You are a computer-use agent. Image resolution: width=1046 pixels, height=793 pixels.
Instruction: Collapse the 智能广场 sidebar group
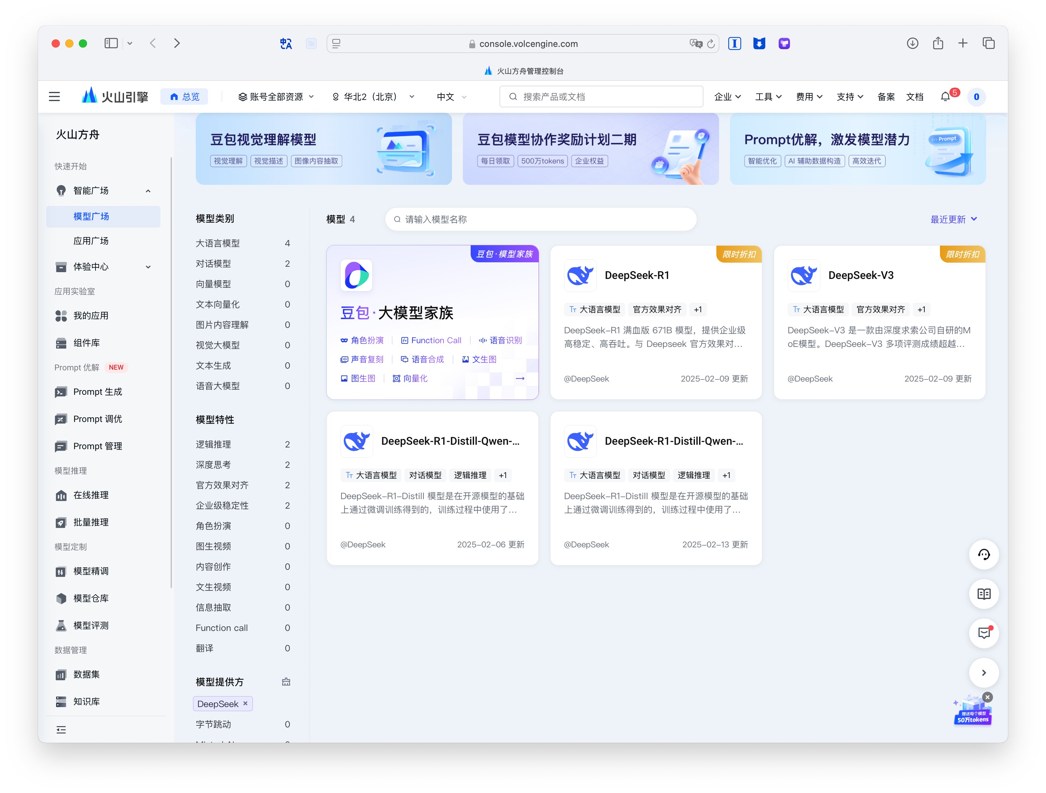coord(148,191)
